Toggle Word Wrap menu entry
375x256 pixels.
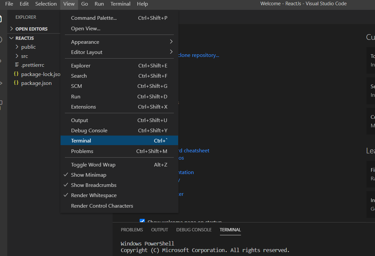pyautogui.click(x=119, y=165)
